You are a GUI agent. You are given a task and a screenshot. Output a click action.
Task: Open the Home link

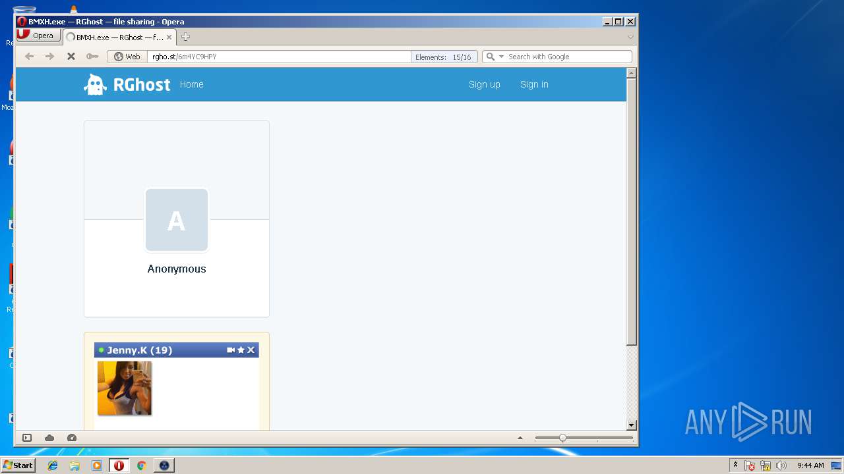click(x=192, y=84)
